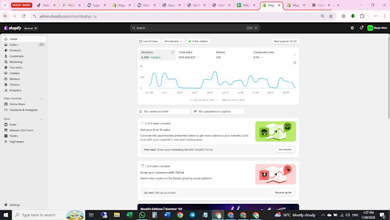This screenshot has width=390, height=220.
Task: Toggle the 0 of 4 tasks circle
Action: pyautogui.click(x=142, y=123)
